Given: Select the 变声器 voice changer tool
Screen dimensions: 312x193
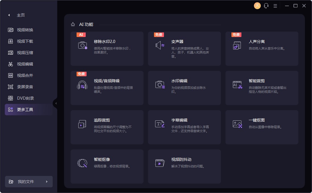Looking at the screenshot, I should pos(184,48).
